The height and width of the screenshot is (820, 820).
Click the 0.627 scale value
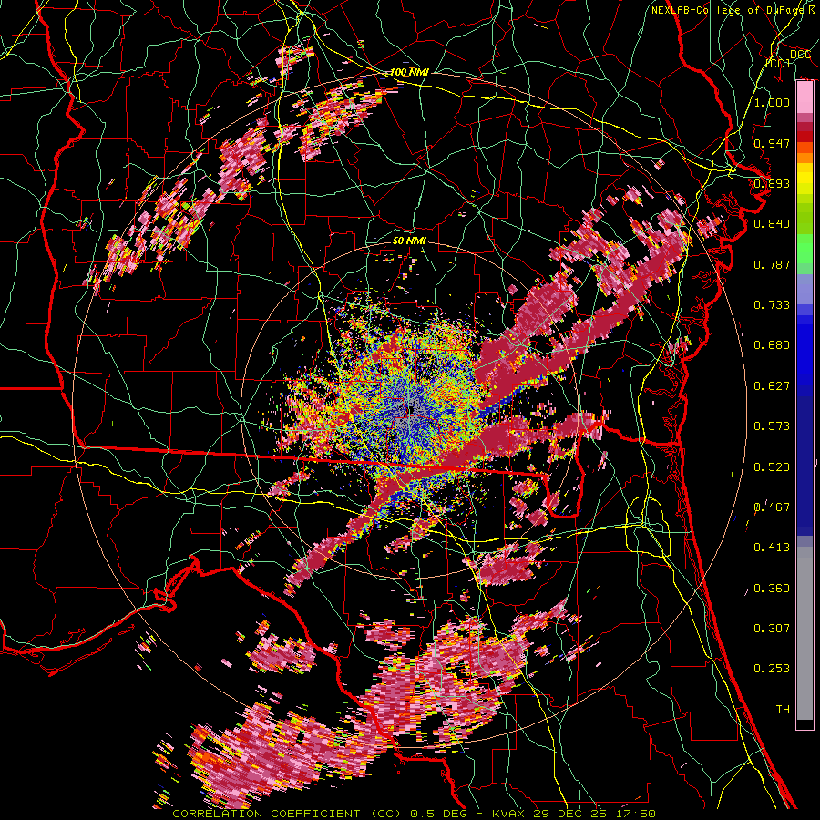tap(772, 386)
